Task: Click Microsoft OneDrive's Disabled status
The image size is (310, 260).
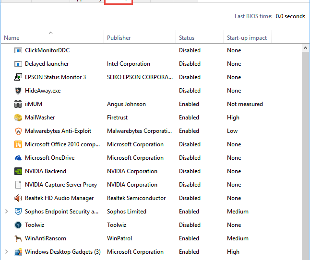Action: tap(190, 158)
